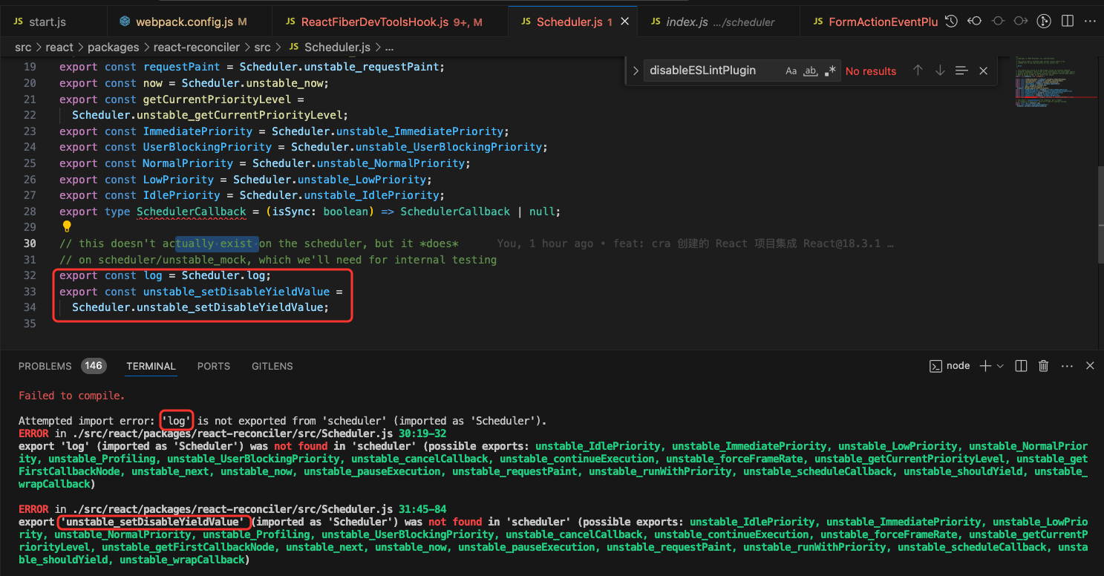Open the GITLENS panel tab

(272, 366)
